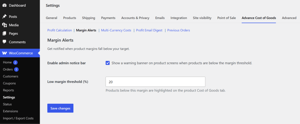
Task: Click the checkbox label about warning banner
Action: click(182, 63)
